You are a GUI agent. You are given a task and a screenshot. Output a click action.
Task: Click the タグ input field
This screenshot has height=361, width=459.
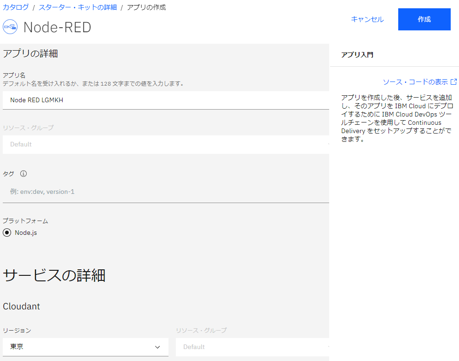point(166,192)
